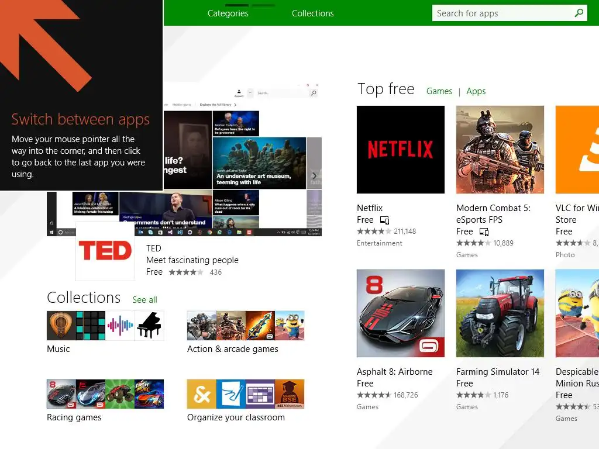Open sword game icon in Action collection

tap(260, 326)
